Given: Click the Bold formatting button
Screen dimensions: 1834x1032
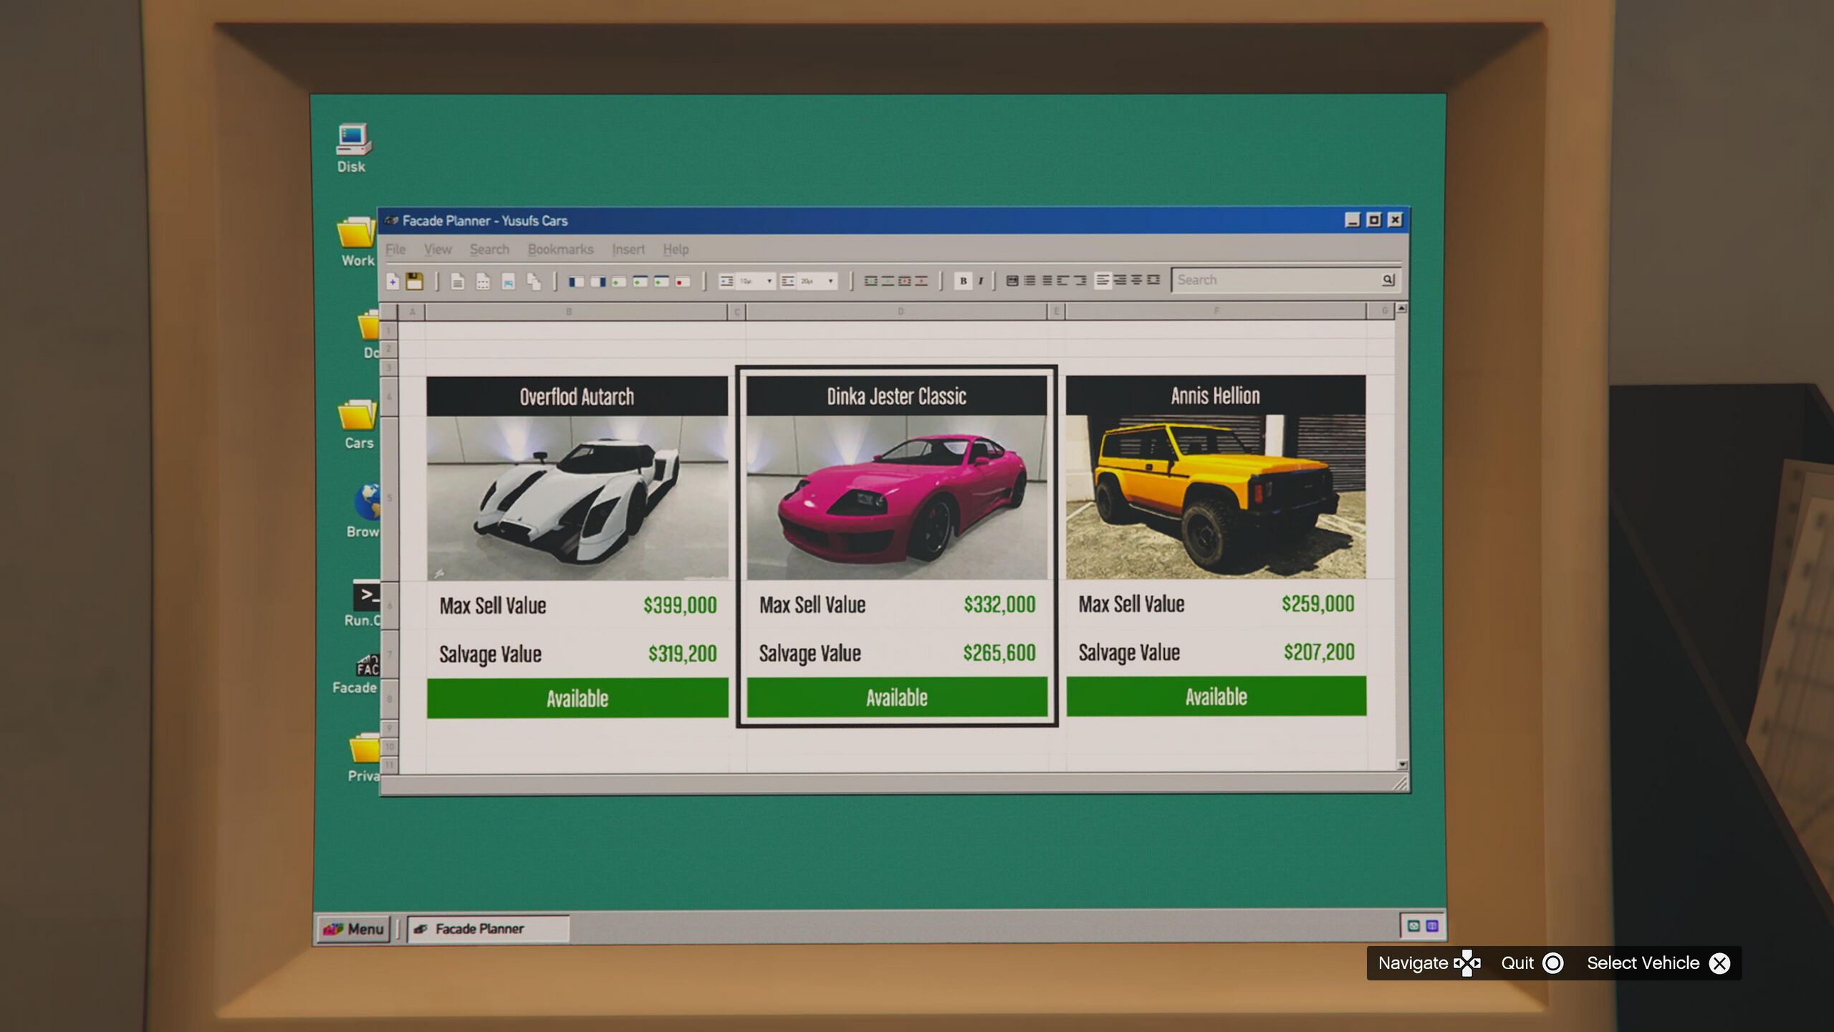Looking at the screenshot, I should coord(963,281).
